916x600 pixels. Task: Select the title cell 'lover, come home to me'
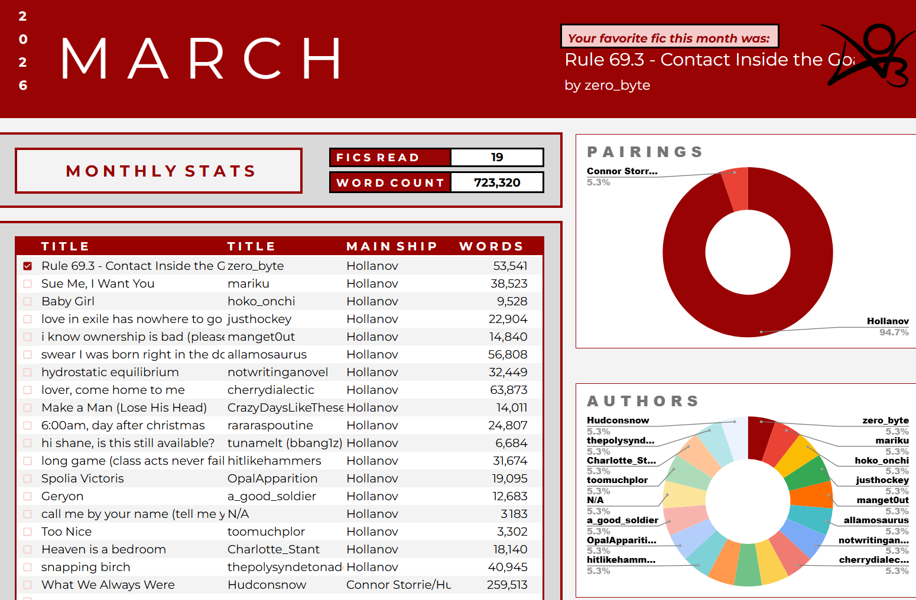(113, 390)
